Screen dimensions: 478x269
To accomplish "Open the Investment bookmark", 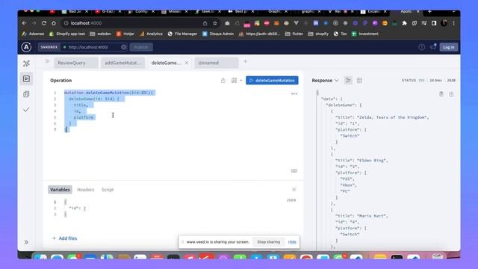I will click(x=365, y=34).
